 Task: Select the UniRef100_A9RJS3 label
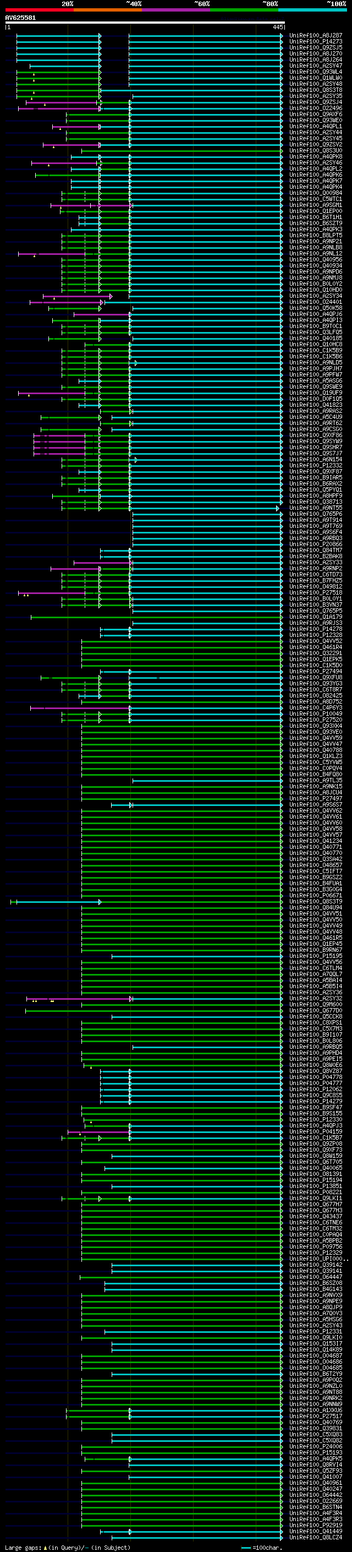pos(316,623)
